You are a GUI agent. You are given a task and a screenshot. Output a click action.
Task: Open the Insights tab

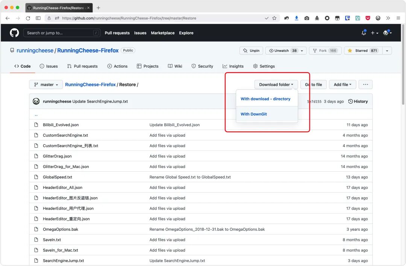tap(233, 66)
